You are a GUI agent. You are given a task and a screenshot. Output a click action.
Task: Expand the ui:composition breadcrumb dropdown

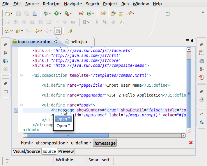[x=67, y=143]
